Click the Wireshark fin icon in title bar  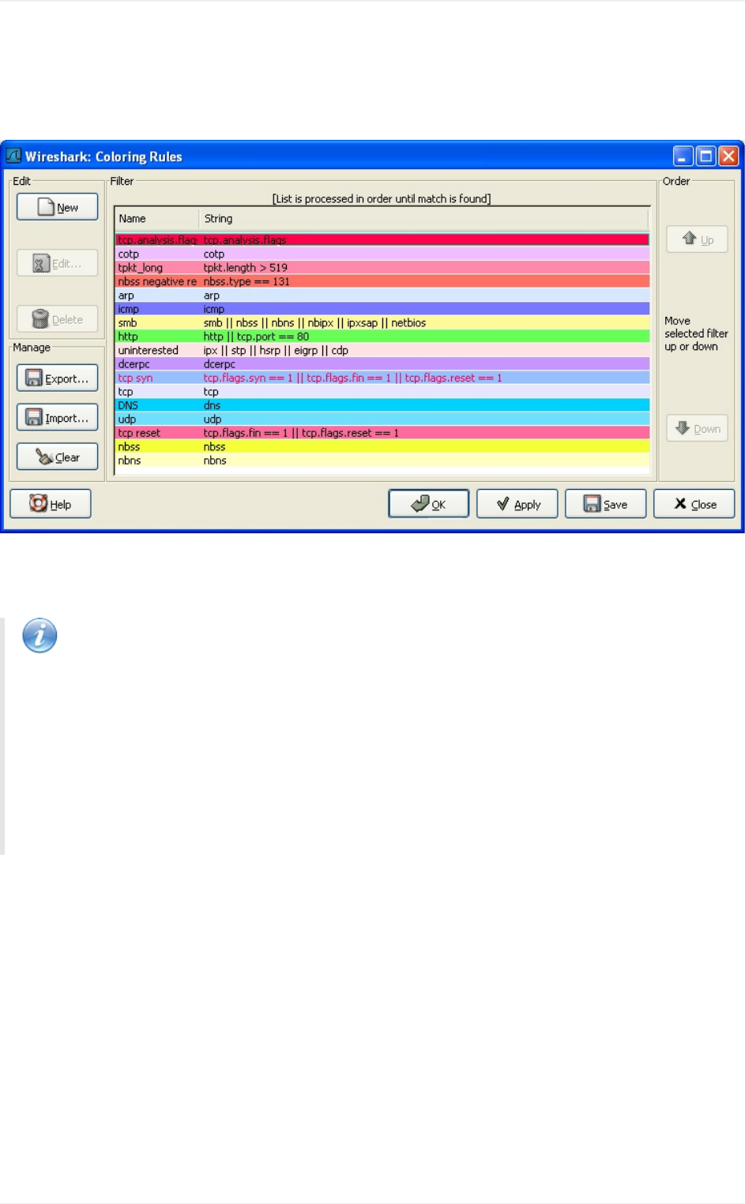(13, 156)
